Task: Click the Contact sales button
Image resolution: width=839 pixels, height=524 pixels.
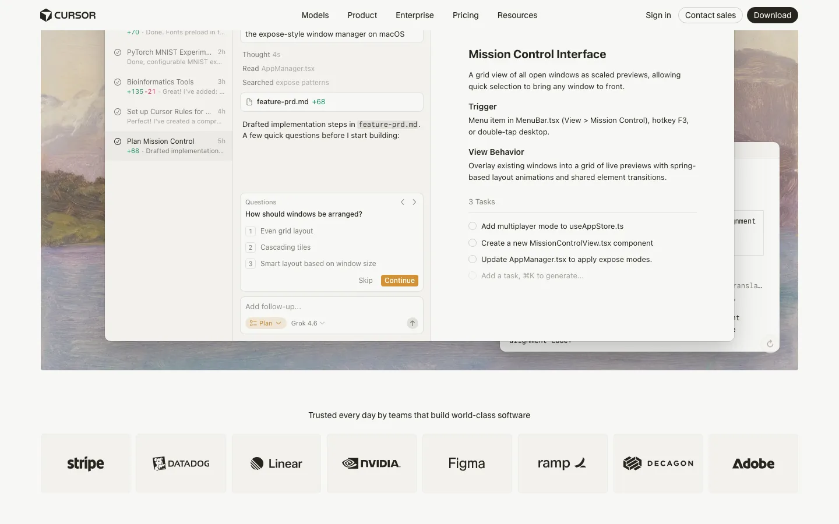Action: coord(710,15)
